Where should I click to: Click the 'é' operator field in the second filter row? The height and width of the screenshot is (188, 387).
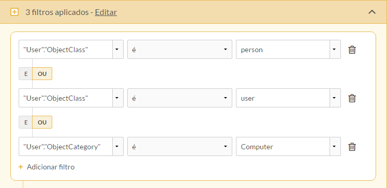pos(180,98)
